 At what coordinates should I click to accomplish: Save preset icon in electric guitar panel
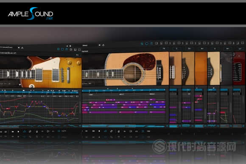tap(22, 47)
